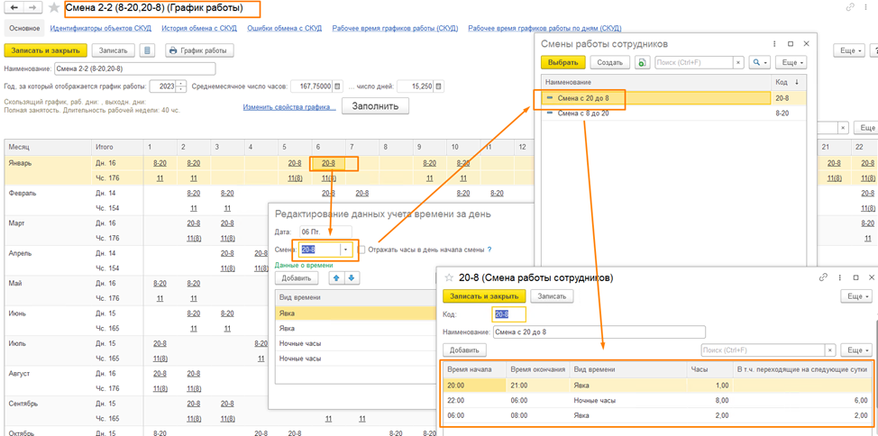Enable 'Отражать часы в день начала смены' checkbox
This screenshot has height=436, width=878.
point(361,250)
